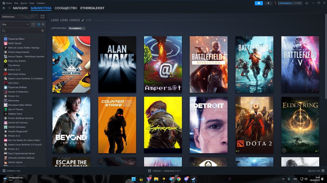Open Discord from the taskbar
The height and width of the screenshot is (183, 327).
(x=186, y=179)
